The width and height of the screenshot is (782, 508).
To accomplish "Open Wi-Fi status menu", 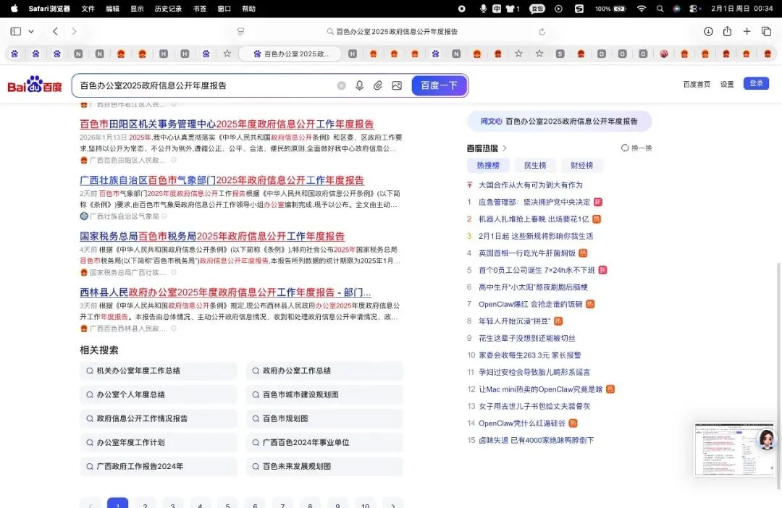I will (642, 9).
